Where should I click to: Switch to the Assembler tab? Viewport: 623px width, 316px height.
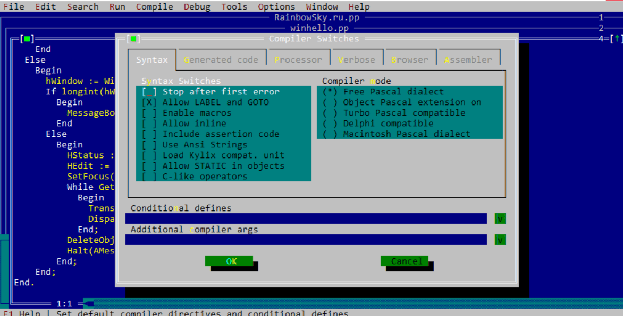click(468, 60)
